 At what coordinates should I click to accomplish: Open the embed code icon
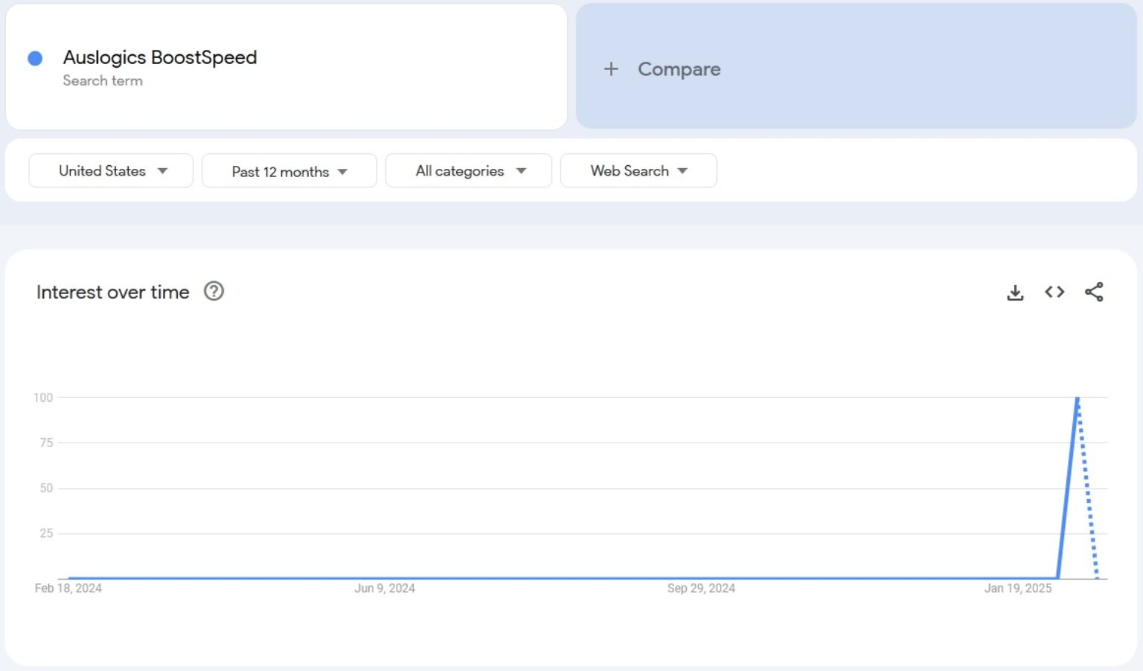pos(1054,292)
